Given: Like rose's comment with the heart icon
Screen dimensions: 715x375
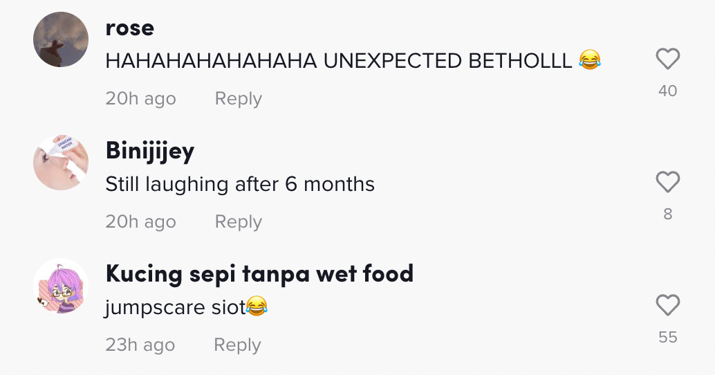Looking at the screenshot, I should [x=667, y=60].
